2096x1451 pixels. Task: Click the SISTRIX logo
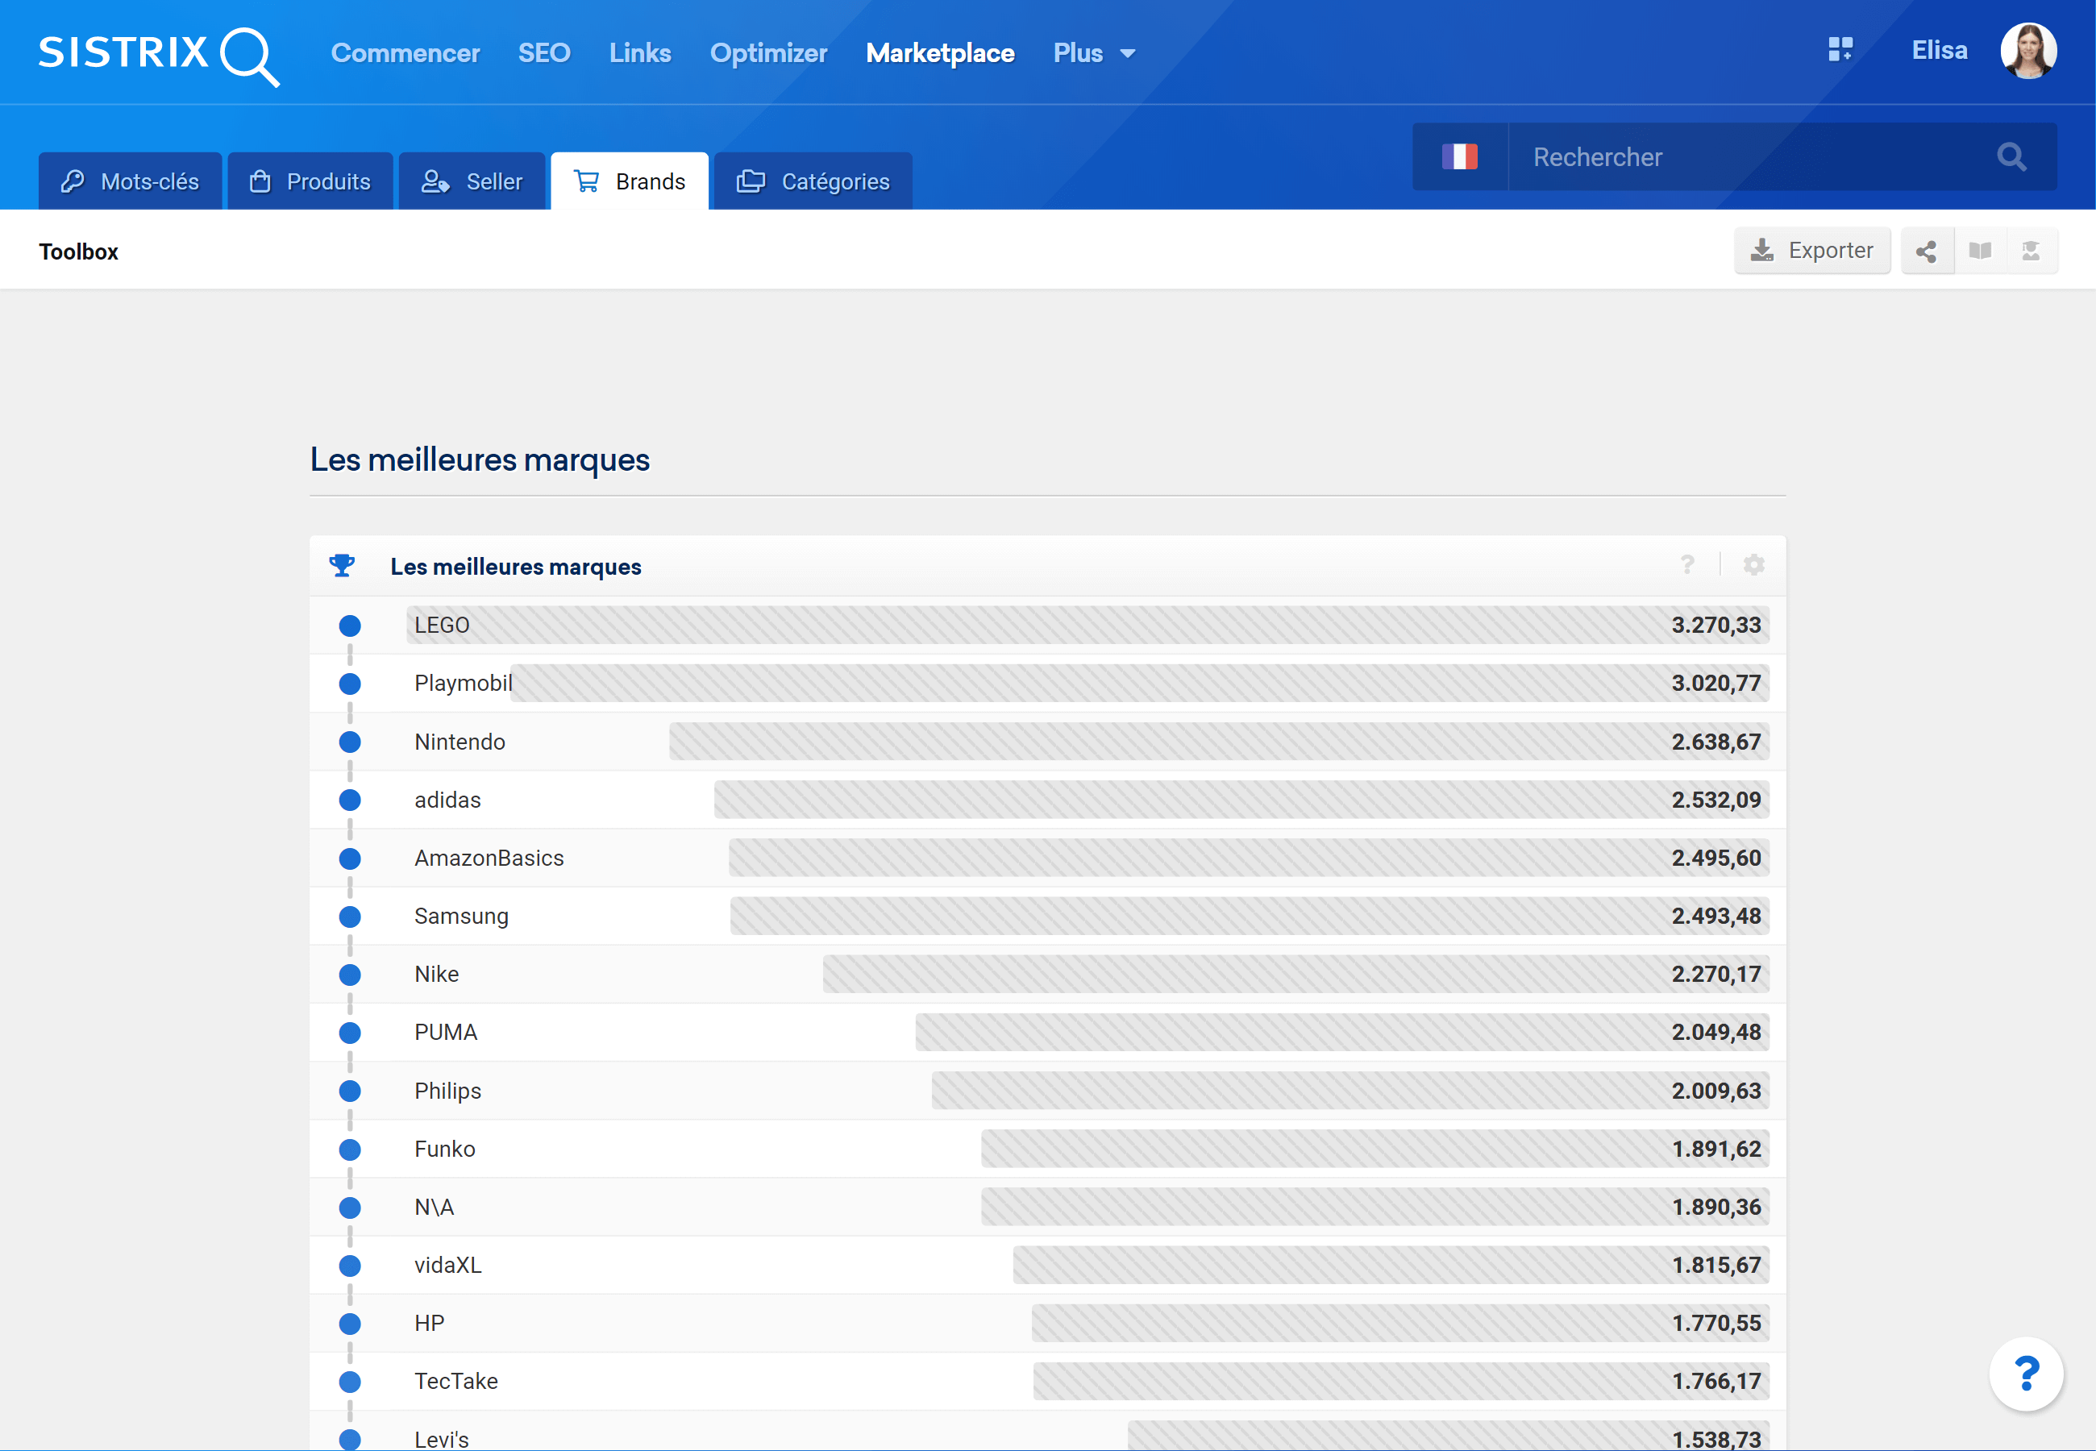[158, 55]
